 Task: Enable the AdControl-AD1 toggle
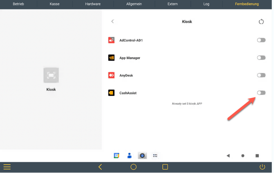click(x=261, y=40)
